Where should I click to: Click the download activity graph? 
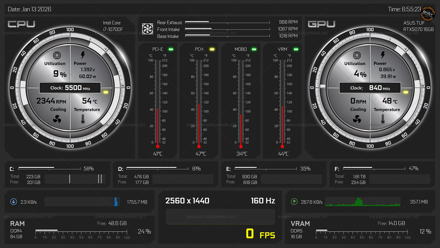82,202
